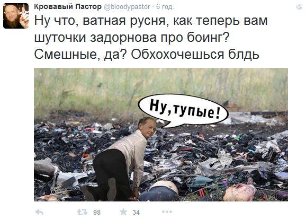Open the "6 год." timestamp link
306x220 pixels.
point(165,7)
